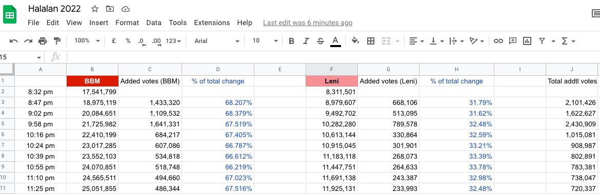This screenshot has height=194, width=600.
Task: Click the Print icon
Action: pos(43,41)
